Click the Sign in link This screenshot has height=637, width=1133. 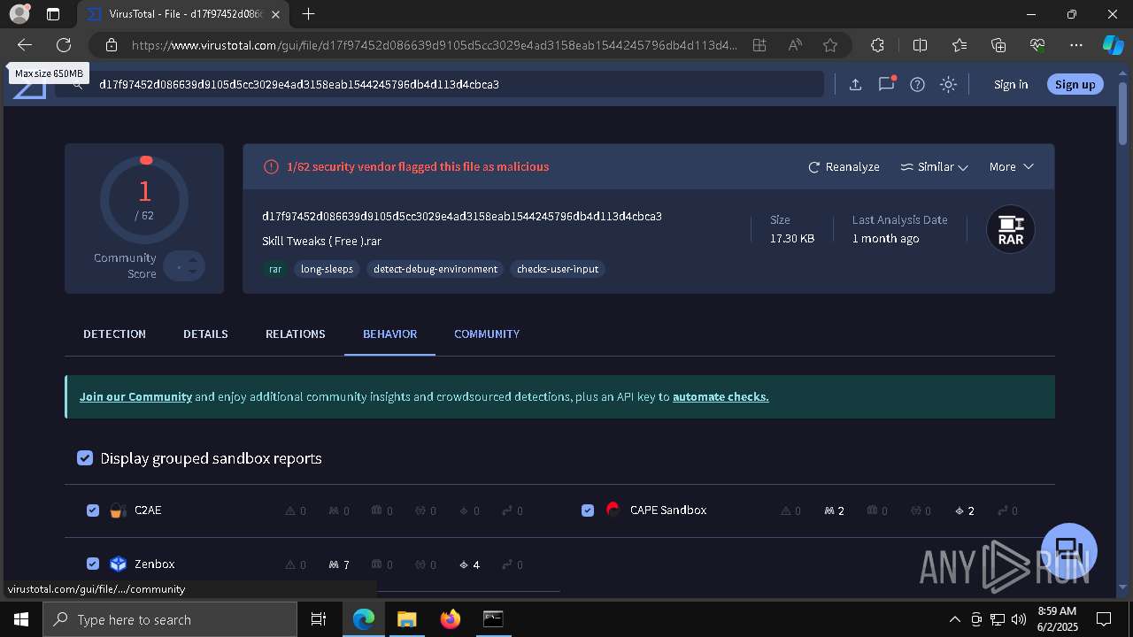(x=1011, y=84)
